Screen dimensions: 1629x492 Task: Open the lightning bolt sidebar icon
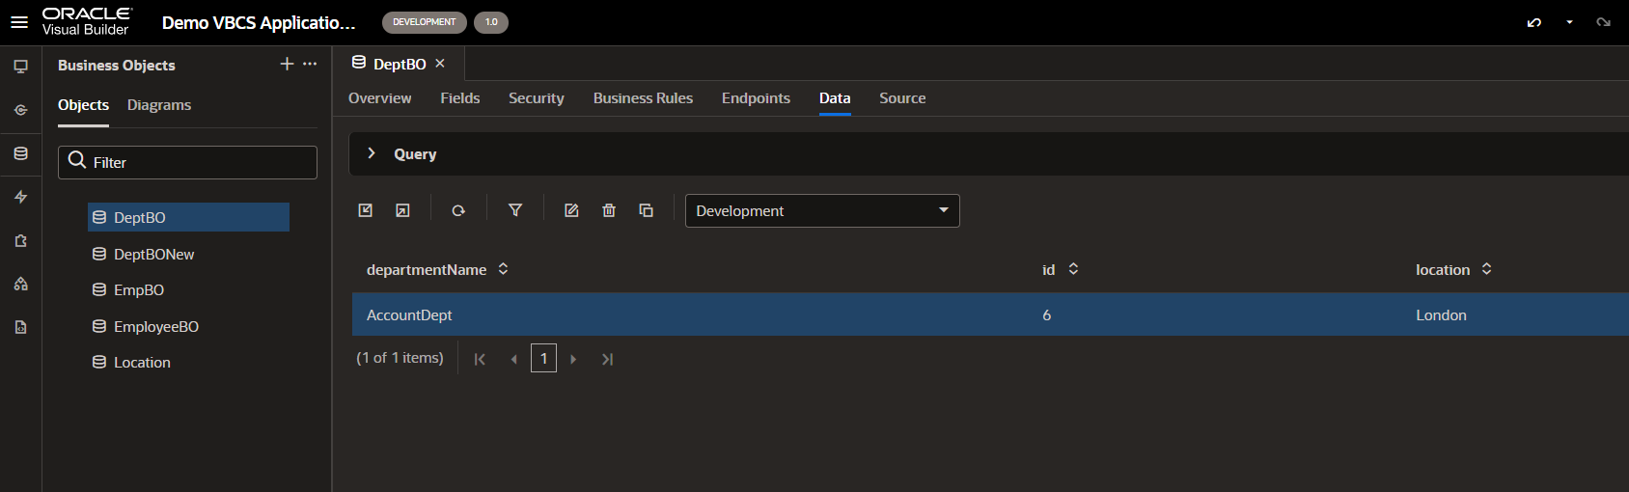(x=20, y=197)
